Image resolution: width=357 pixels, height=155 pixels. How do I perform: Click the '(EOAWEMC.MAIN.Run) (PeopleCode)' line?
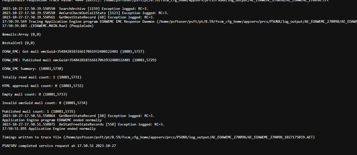click(48, 26)
